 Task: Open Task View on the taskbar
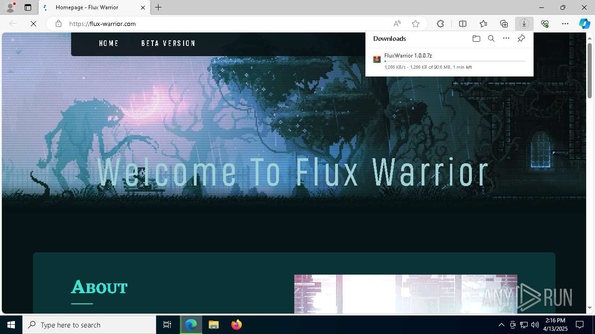[167, 325]
